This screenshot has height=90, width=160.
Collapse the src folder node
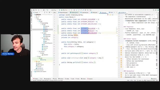pos(35,18)
